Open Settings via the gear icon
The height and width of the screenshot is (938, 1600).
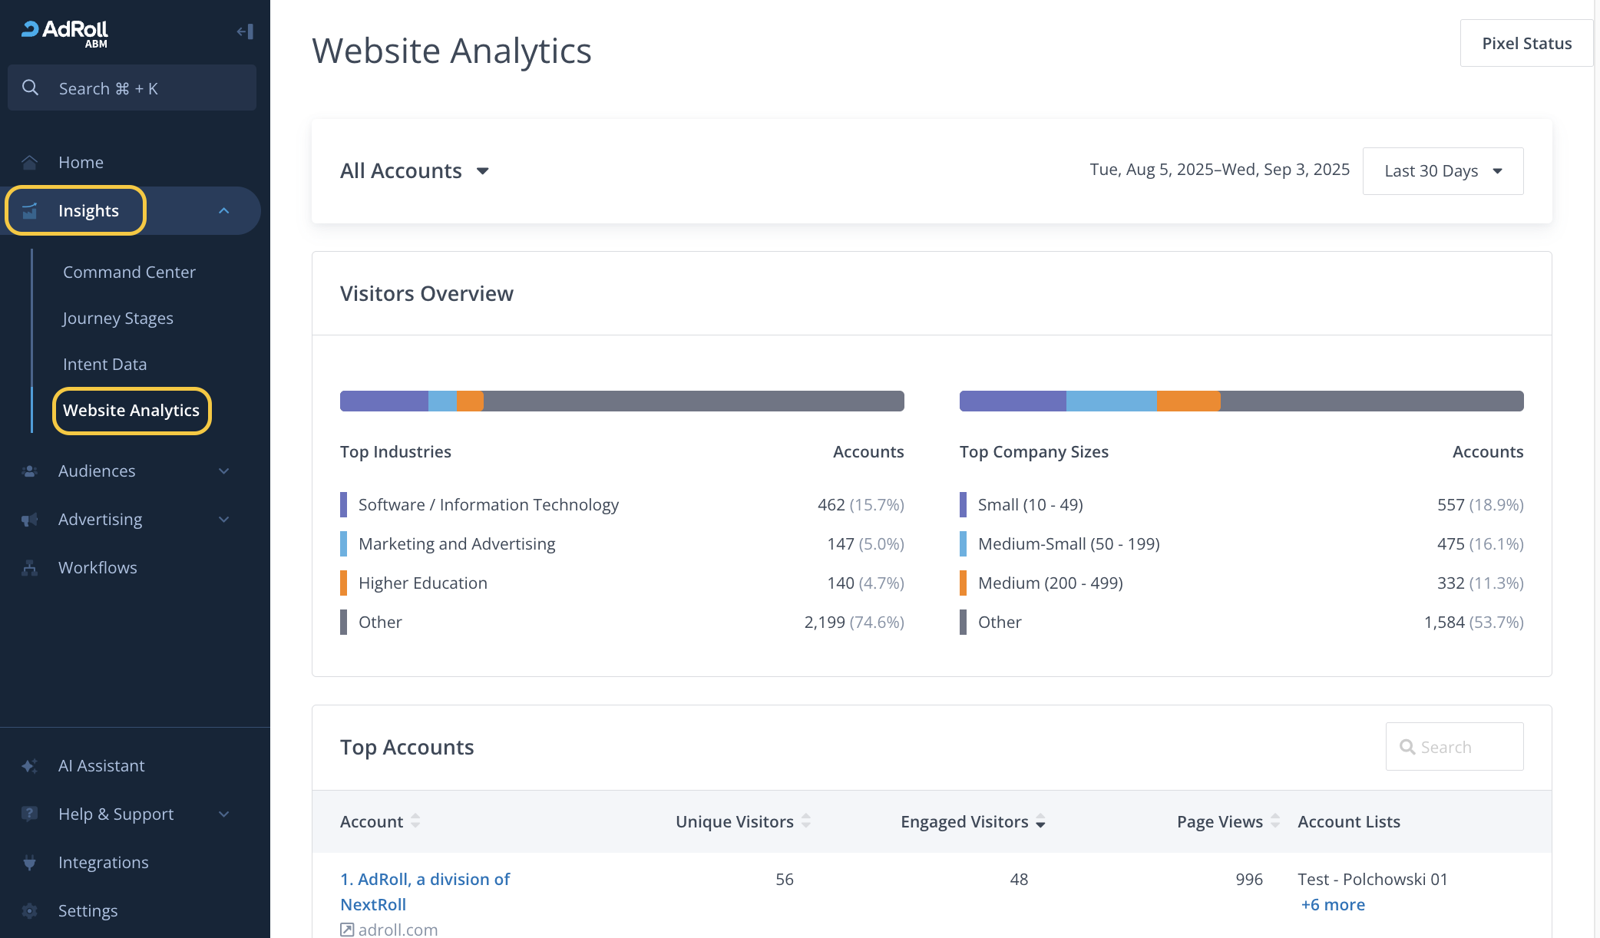coord(30,910)
